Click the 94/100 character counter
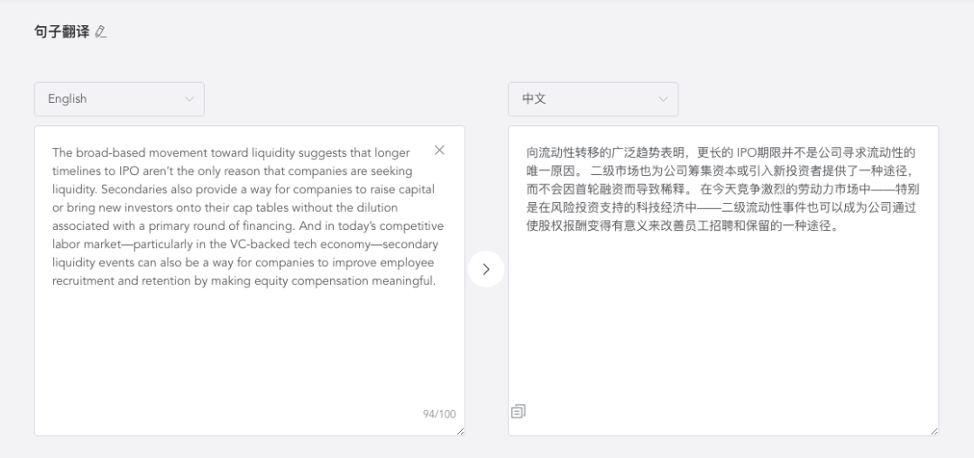This screenshot has height=458, width=974. [439, 415]
